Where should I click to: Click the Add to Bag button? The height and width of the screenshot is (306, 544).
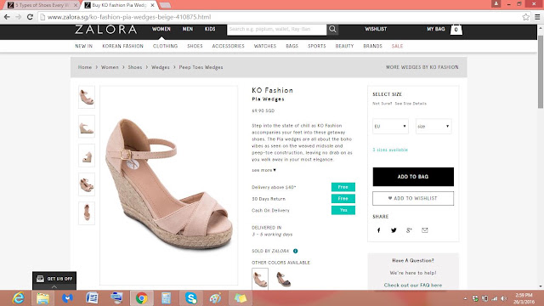413,177
